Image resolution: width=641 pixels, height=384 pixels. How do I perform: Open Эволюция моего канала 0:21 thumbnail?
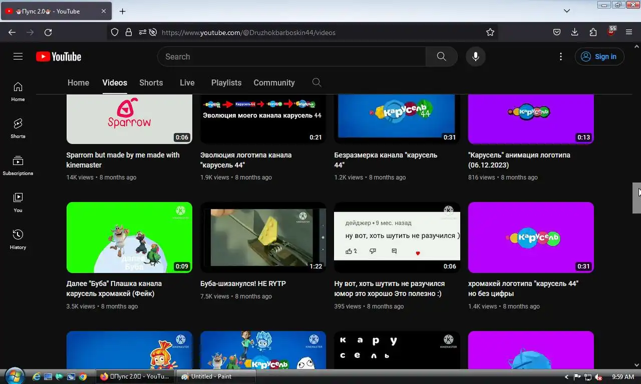pyautogui.click(x=263, y=119)
